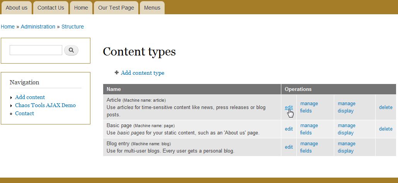398x183 pixels.
Task: Click the plus icon beside Add content type
Action: [x=117, y=72]
